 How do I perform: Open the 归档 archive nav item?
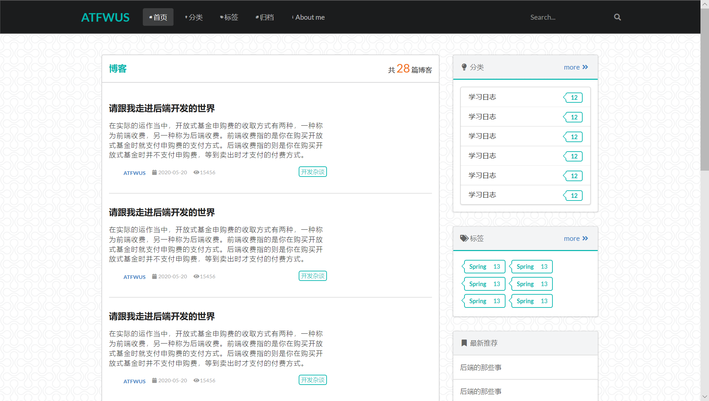265,17
